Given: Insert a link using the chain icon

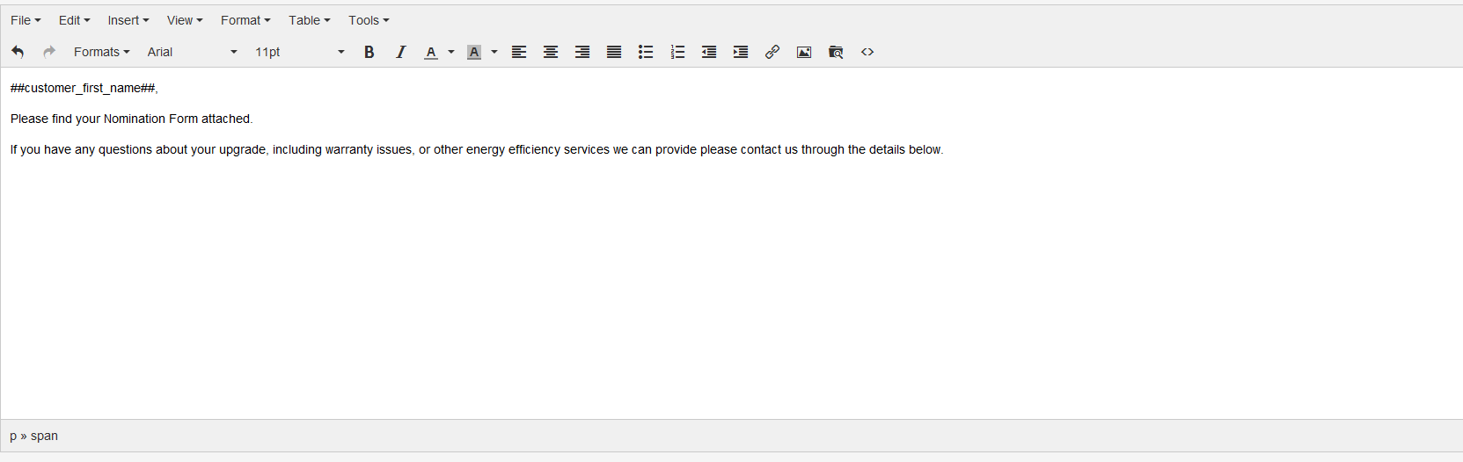Looking at the screenshot, I should pyautogui.click(x=772, y=52).
